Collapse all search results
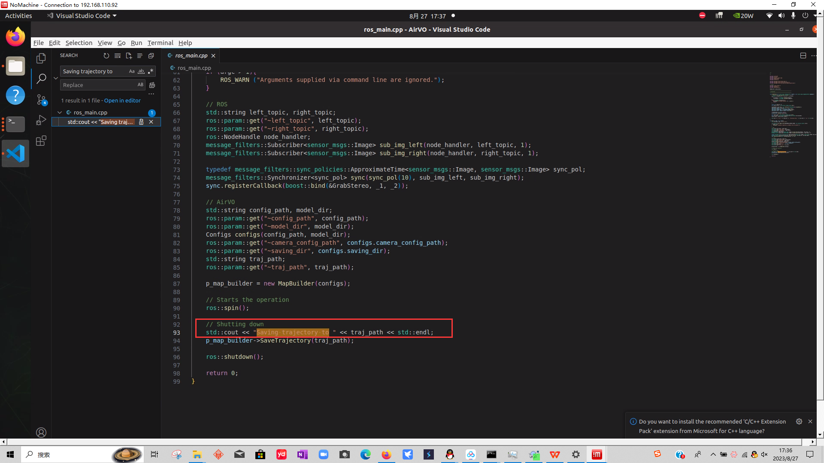This screenshot has width=824, height=463. [x=151, y=56]
